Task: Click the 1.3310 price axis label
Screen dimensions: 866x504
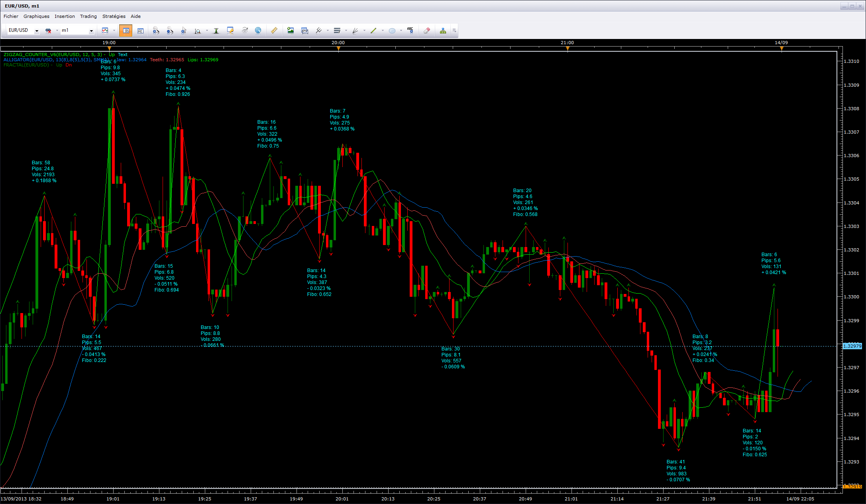Action: [x=851, y=61]
